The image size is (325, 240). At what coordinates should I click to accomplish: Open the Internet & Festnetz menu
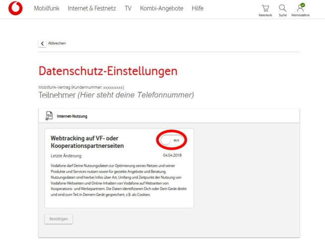coord(92,8)
